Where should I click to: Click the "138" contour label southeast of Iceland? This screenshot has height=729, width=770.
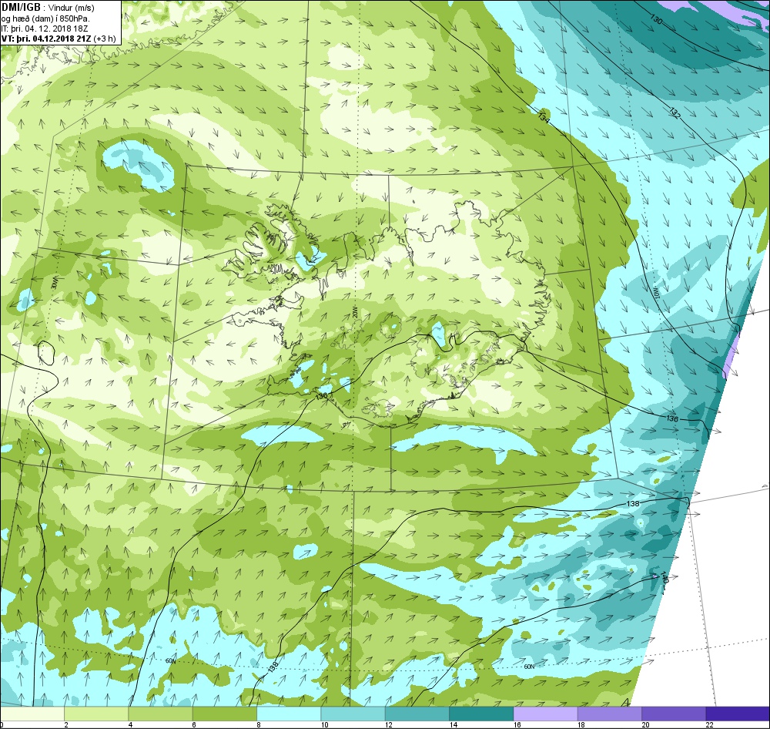click(x=633, y=504)
